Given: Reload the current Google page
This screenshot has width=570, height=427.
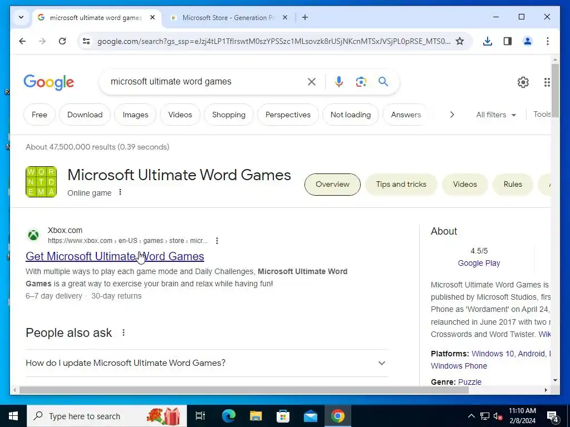Looking at the screenshot, I should point(62,41).
